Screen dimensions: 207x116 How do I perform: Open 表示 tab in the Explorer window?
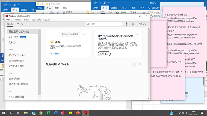click(x=65, y=8)
